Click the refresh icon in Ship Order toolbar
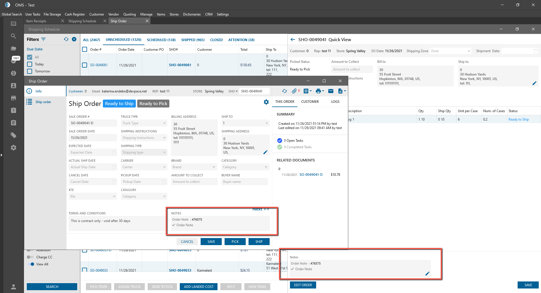 285,91
